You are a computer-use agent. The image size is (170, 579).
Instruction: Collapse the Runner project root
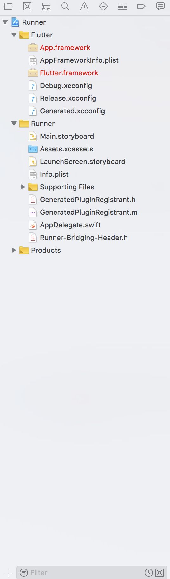5,22
